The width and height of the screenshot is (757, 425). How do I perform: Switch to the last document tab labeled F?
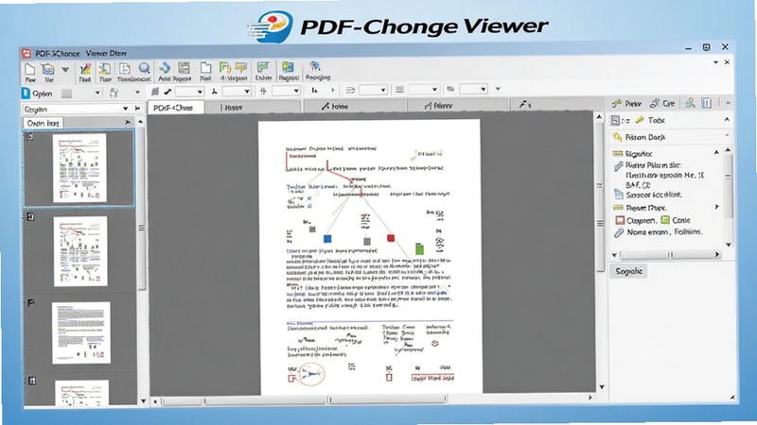557,104
